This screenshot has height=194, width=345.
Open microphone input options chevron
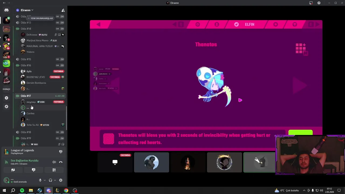tap(45, 180)
